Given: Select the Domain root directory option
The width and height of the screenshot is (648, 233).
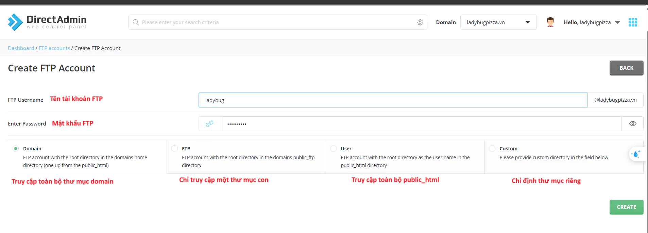Looking at the screenshot, I should pyautogui.click(x=16, y=149).
